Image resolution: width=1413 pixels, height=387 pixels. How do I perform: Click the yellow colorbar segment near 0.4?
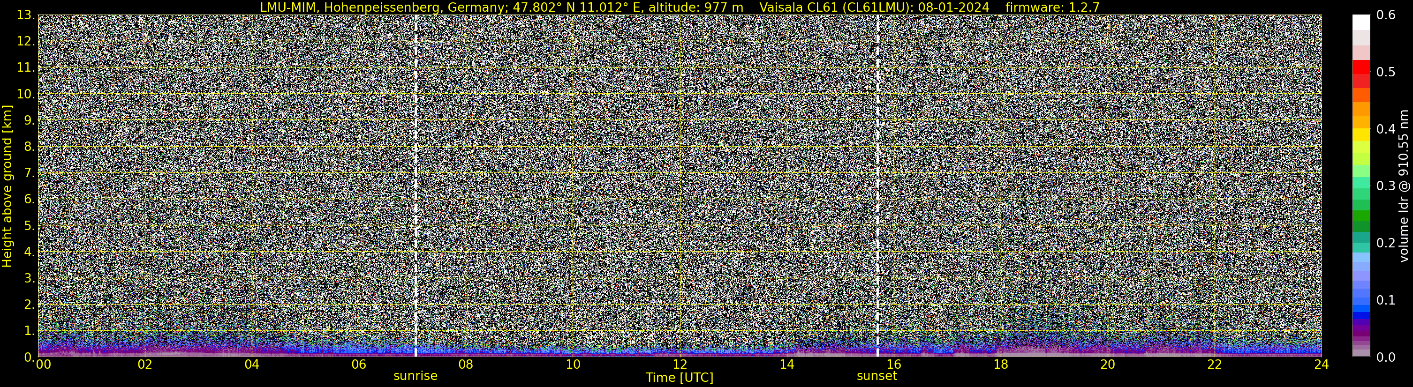pyautogui.click(x=1361, y=135)
